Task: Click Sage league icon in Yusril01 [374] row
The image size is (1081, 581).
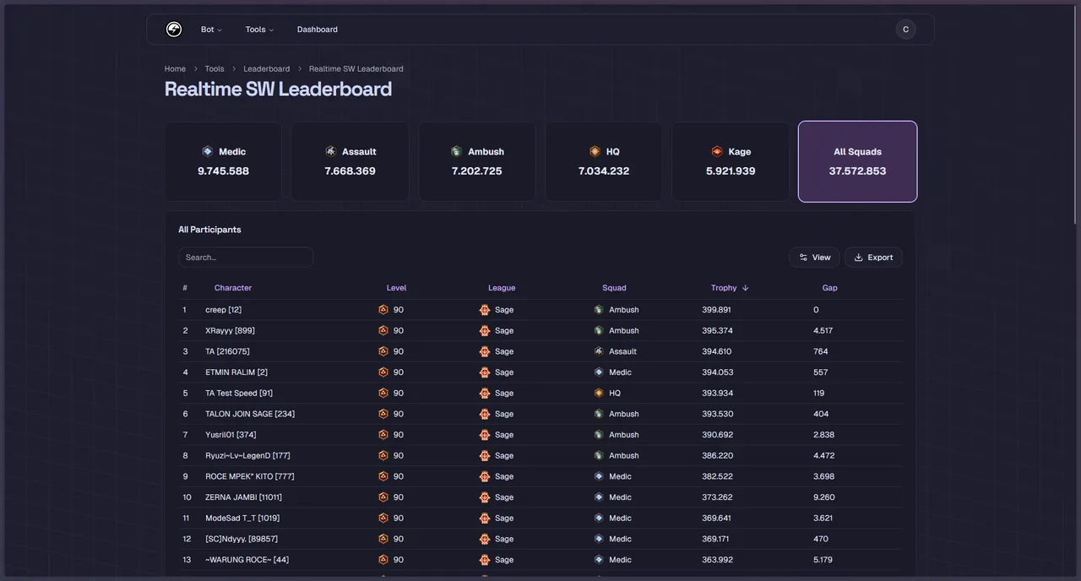Action: point(485,435)
